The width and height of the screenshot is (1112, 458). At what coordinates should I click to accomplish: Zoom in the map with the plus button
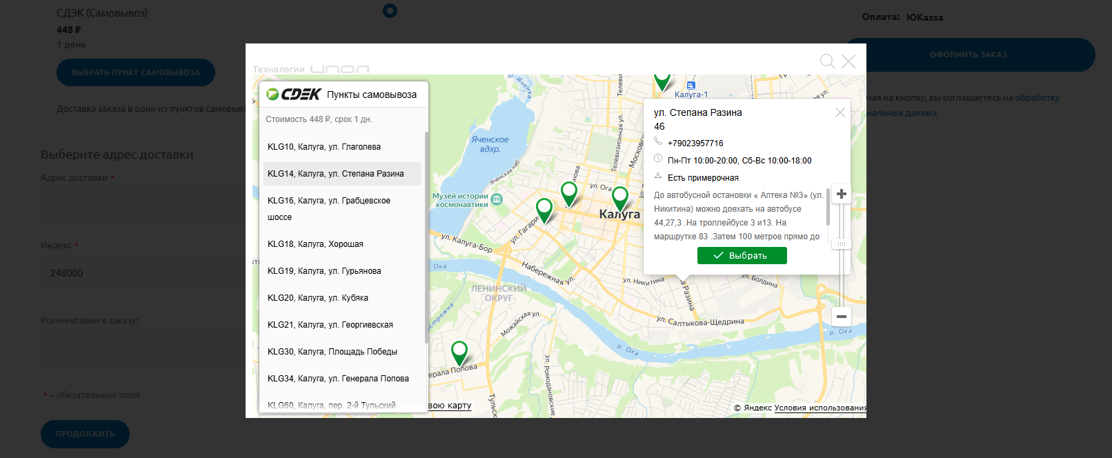[x=842, y=195]
